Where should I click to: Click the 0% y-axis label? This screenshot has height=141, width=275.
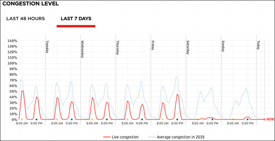tap(14, 119)
